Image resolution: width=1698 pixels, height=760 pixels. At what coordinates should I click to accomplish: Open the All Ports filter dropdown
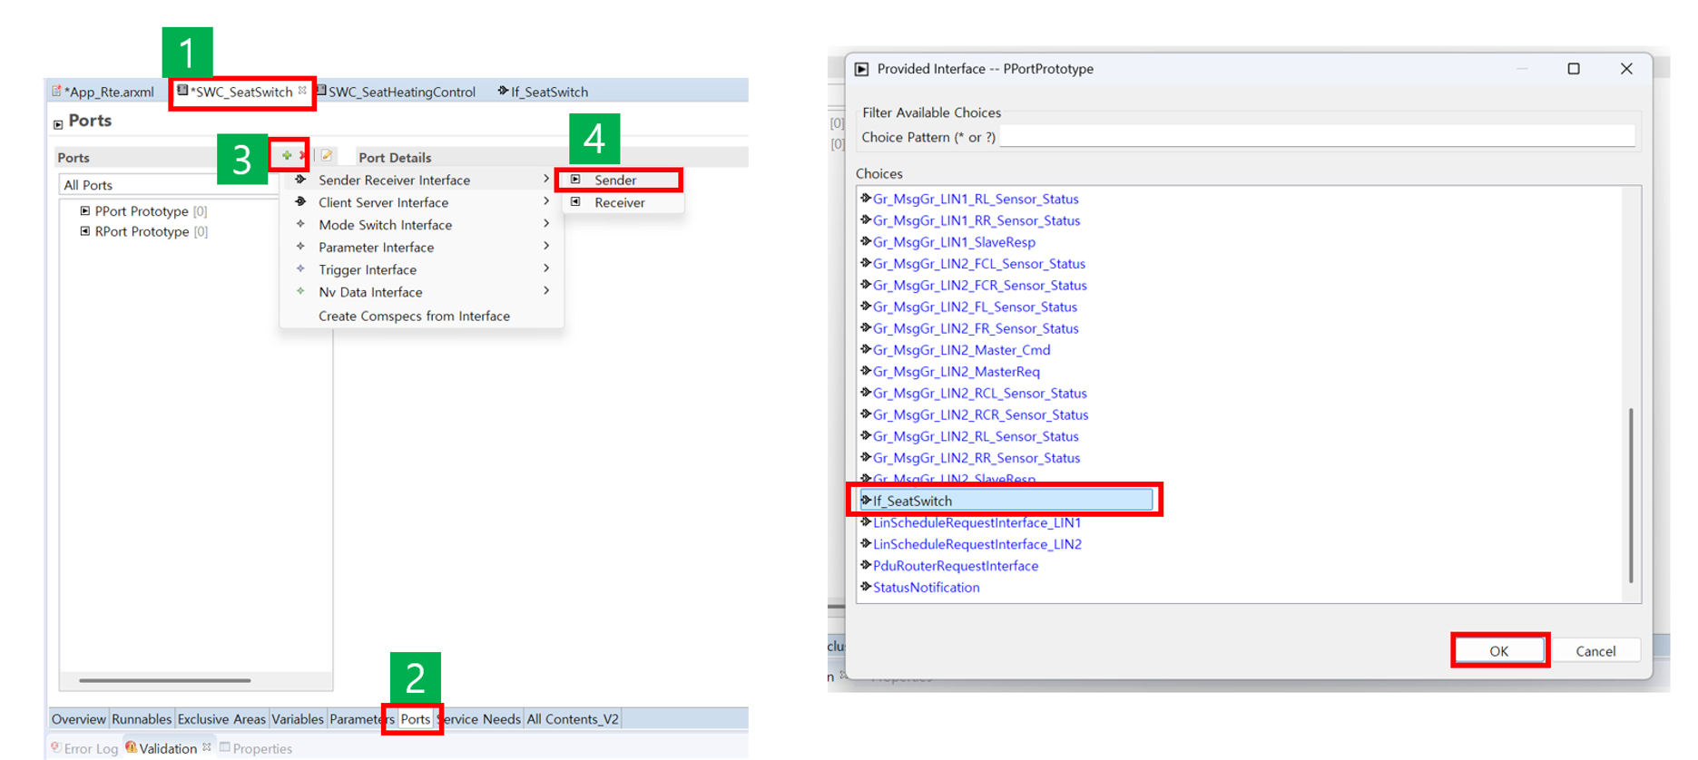pyautogui.click(x=168, y=185)
